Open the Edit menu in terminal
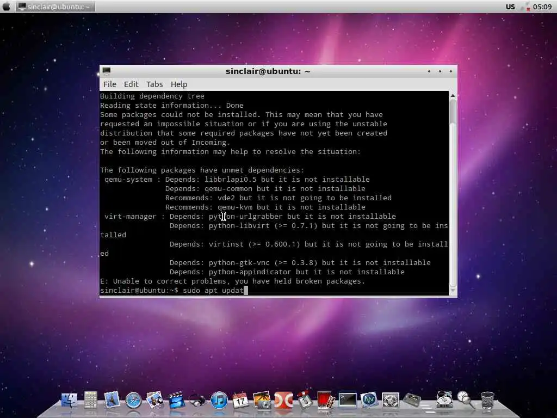The image size is (557, 418). tap(131, 84)
